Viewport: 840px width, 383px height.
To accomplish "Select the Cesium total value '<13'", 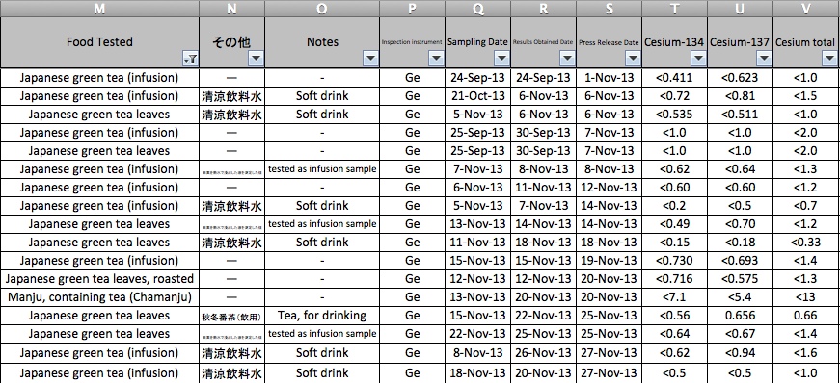I will pyautogui.click(x=806, y=297).
